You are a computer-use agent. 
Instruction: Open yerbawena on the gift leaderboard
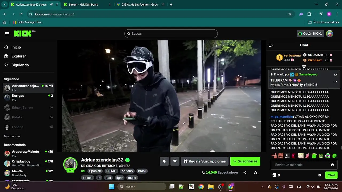point(292,55)
